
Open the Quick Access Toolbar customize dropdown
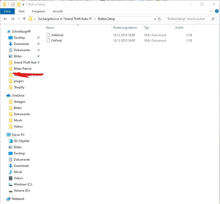pos(23,5)
